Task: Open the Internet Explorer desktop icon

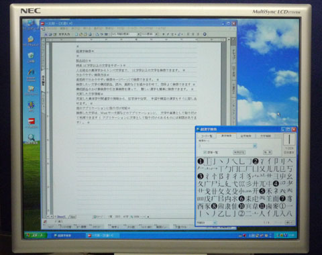Action: click(31, 74)
